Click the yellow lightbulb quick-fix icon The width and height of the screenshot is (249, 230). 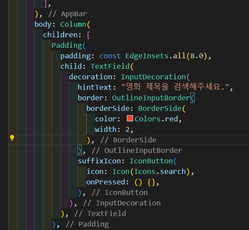(12, 138)
